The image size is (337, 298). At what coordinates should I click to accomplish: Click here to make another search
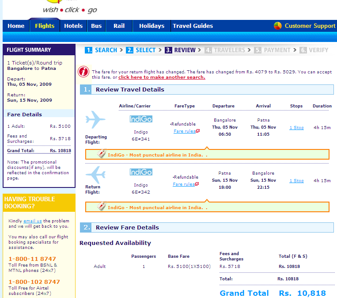162,77
